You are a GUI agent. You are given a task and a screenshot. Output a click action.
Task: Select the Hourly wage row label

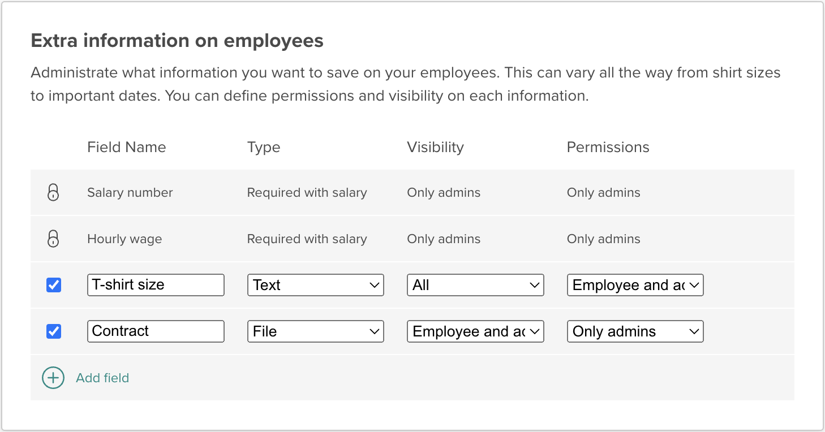(x=124, y=239)
